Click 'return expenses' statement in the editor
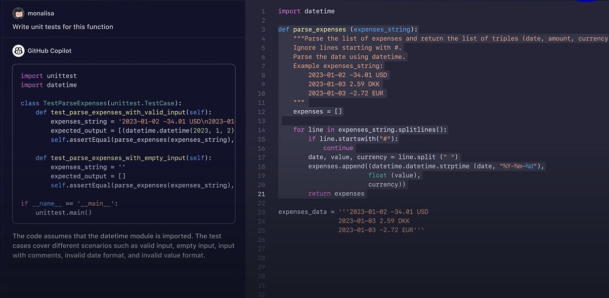This screenshot has height=298, width=609. [x=336, y=194]
